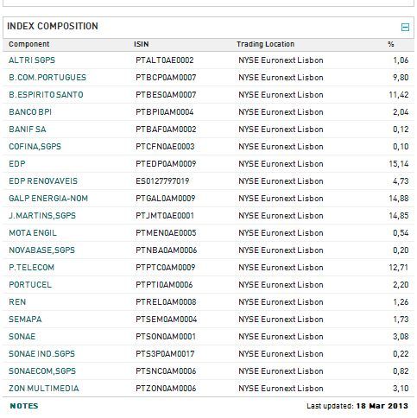
Task: Click the ISIN column header
Action: [142, 44]
